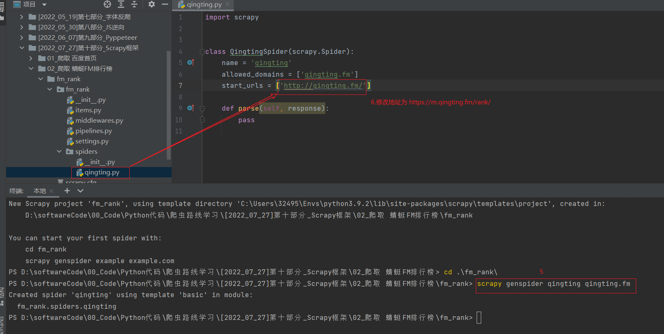This screenshot has height=334, width=664.
Task: Click the allowed_domains line in the editor
Action: click(290, 75)
